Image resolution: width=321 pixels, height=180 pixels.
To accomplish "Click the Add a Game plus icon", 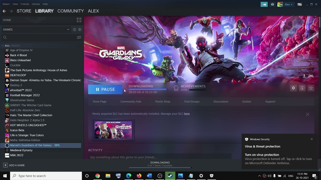I will tap(5, 165).
